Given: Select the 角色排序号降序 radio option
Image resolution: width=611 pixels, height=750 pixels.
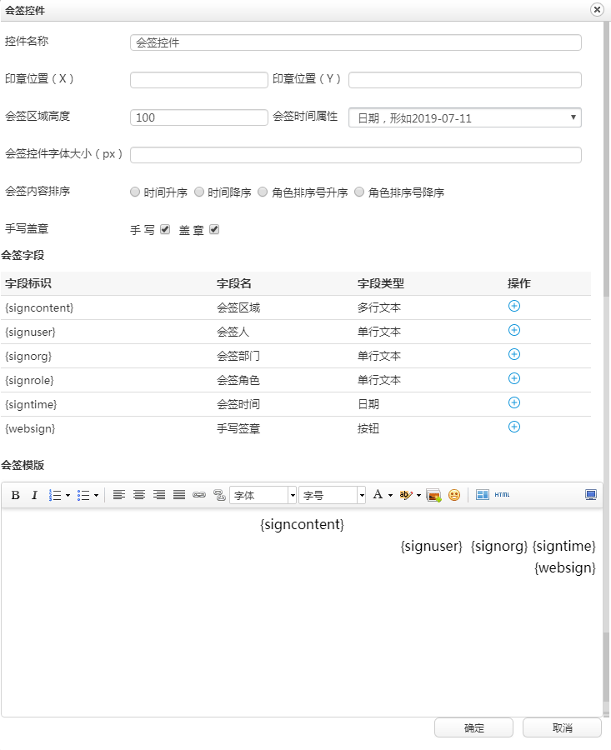Looking at the screenshot, I should 359,192.
